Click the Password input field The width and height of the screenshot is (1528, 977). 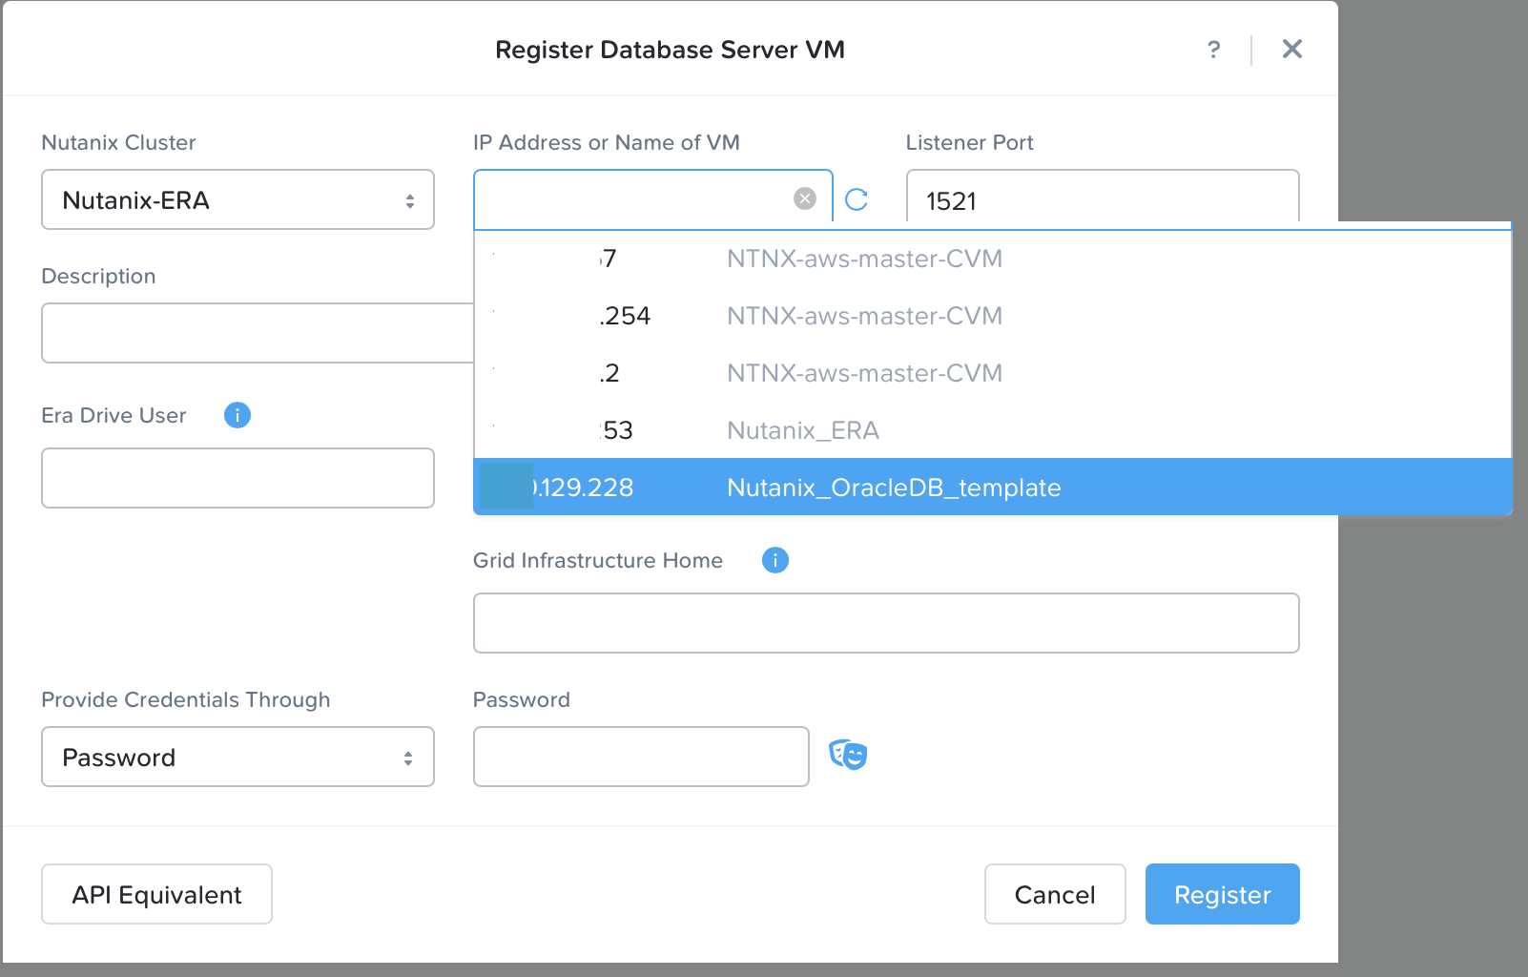(x=641, y=757)
